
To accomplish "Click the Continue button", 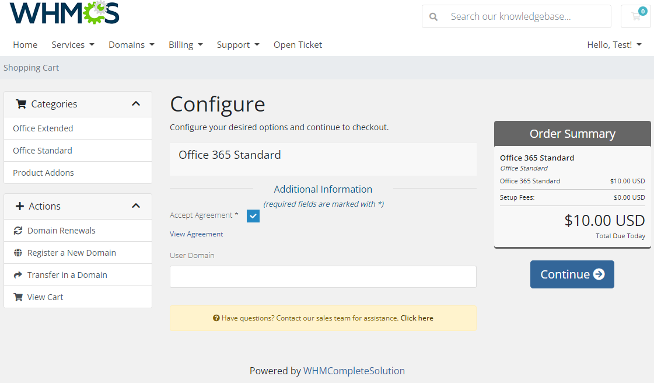I will click(x=572, y=274).
